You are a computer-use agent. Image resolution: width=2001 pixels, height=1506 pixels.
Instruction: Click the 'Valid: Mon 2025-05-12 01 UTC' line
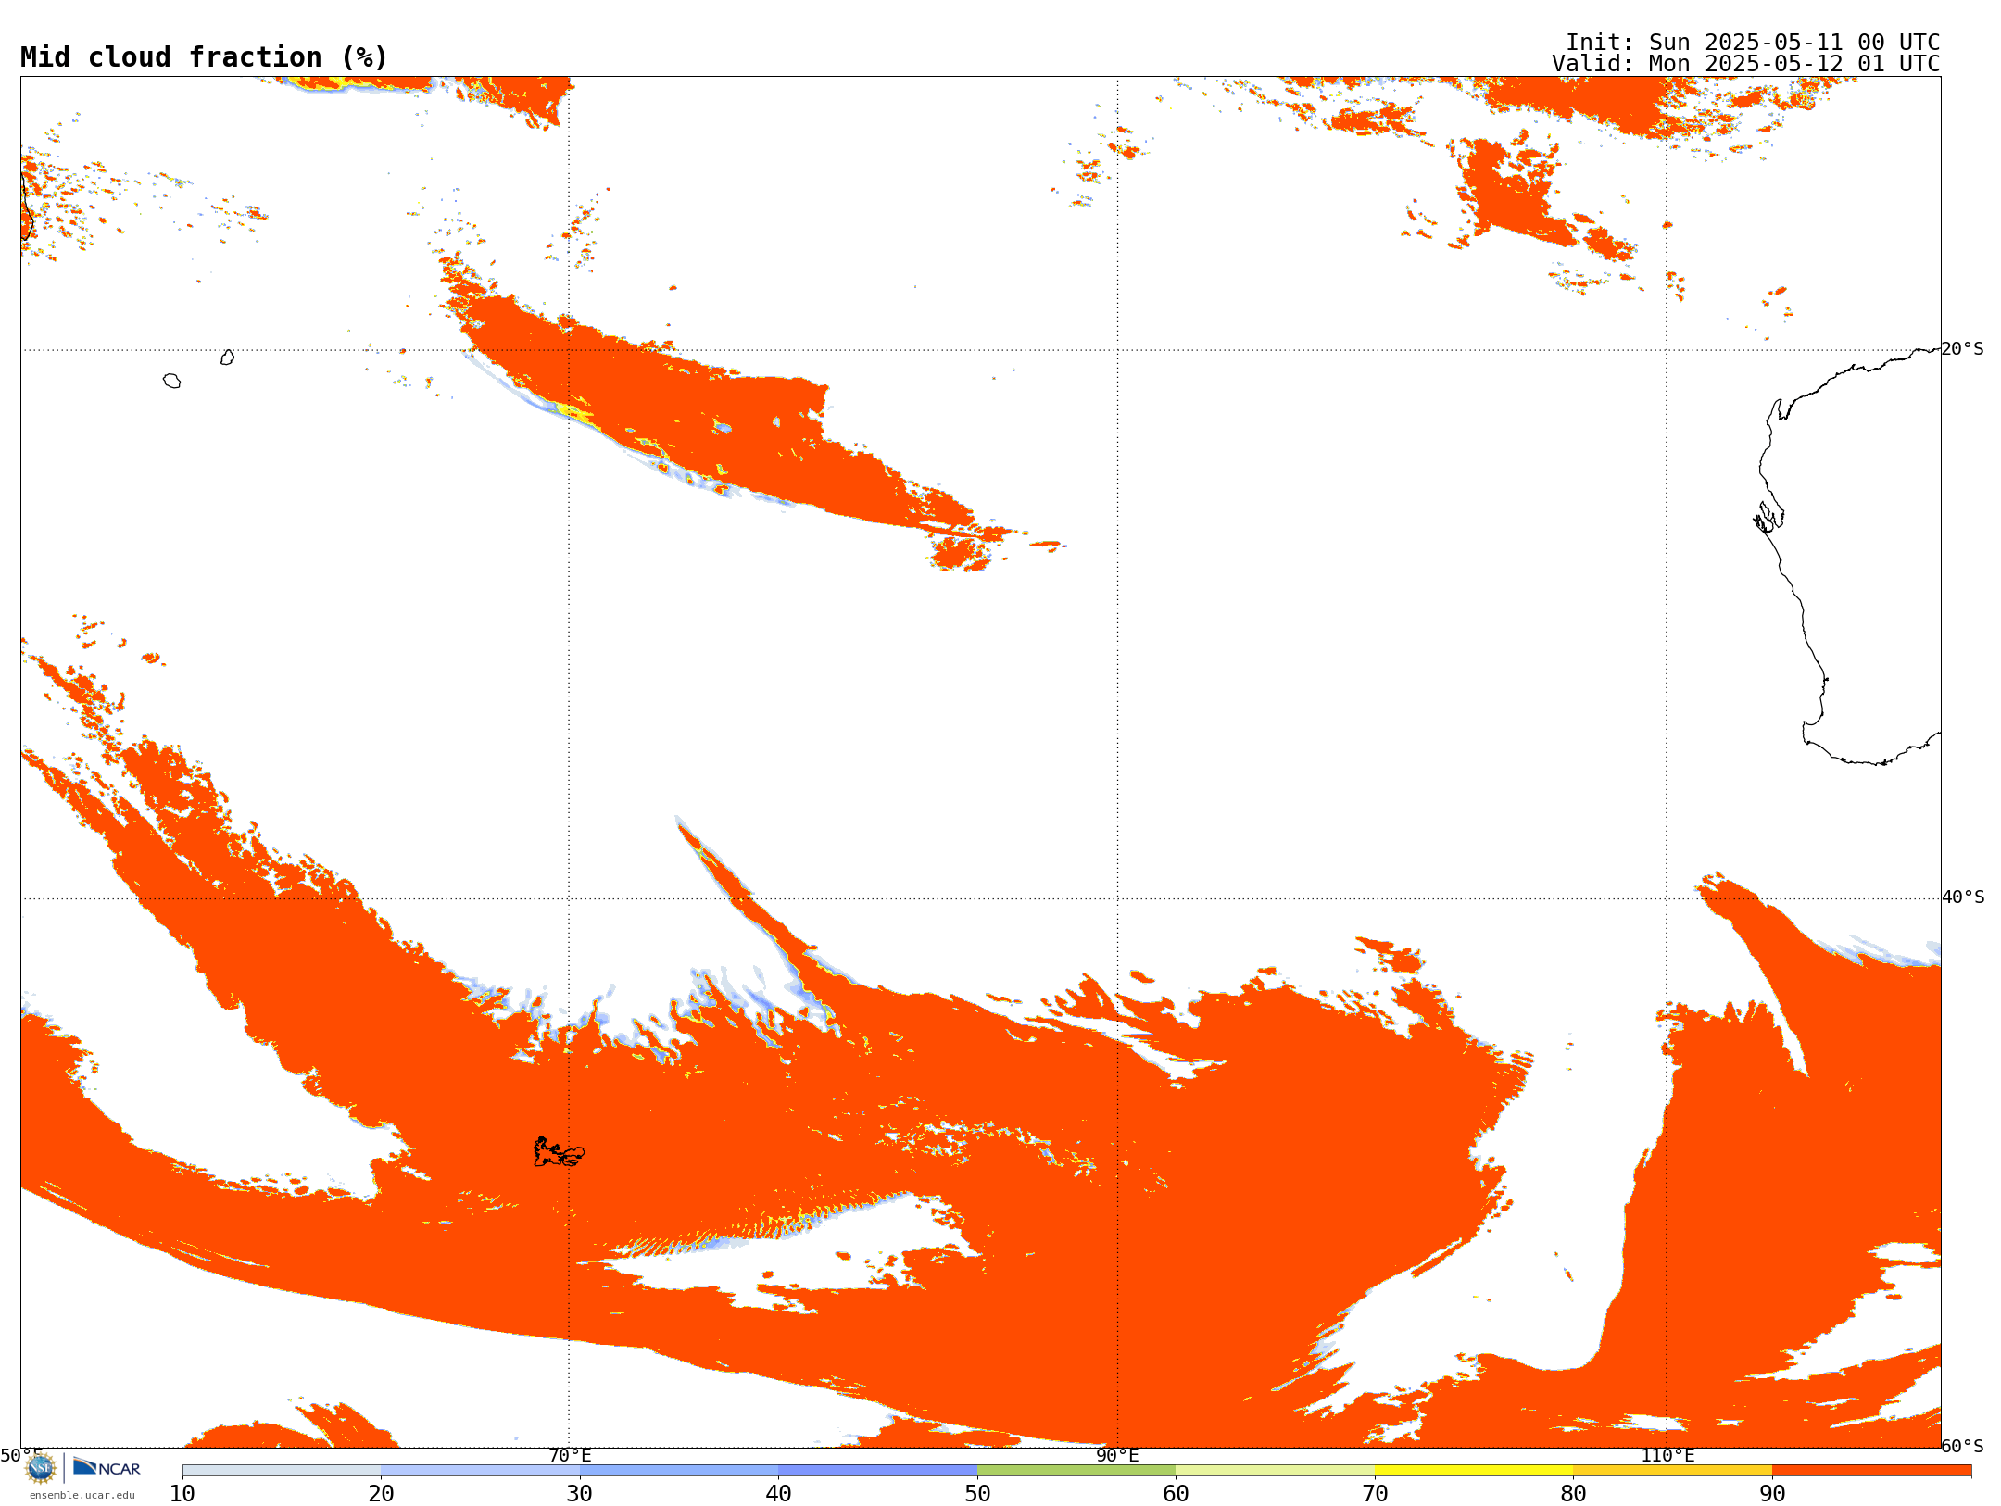[1746, 64]
